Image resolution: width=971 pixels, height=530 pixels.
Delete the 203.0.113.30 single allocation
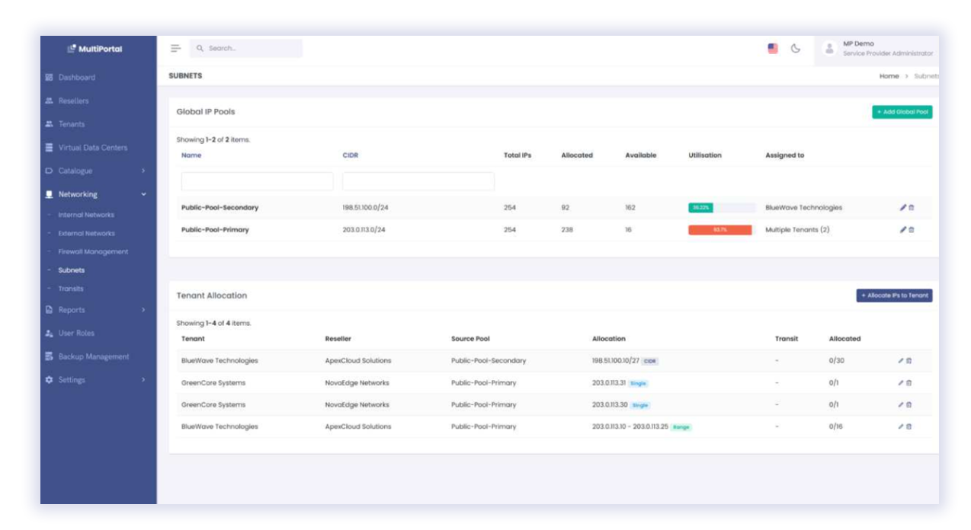(909, 405)
